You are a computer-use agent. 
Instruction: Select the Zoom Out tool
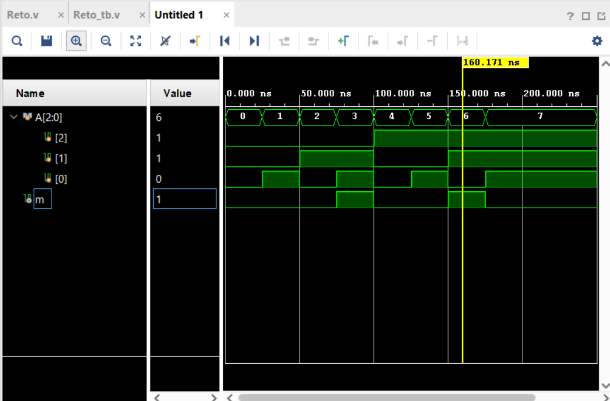[x=105, y=40]
